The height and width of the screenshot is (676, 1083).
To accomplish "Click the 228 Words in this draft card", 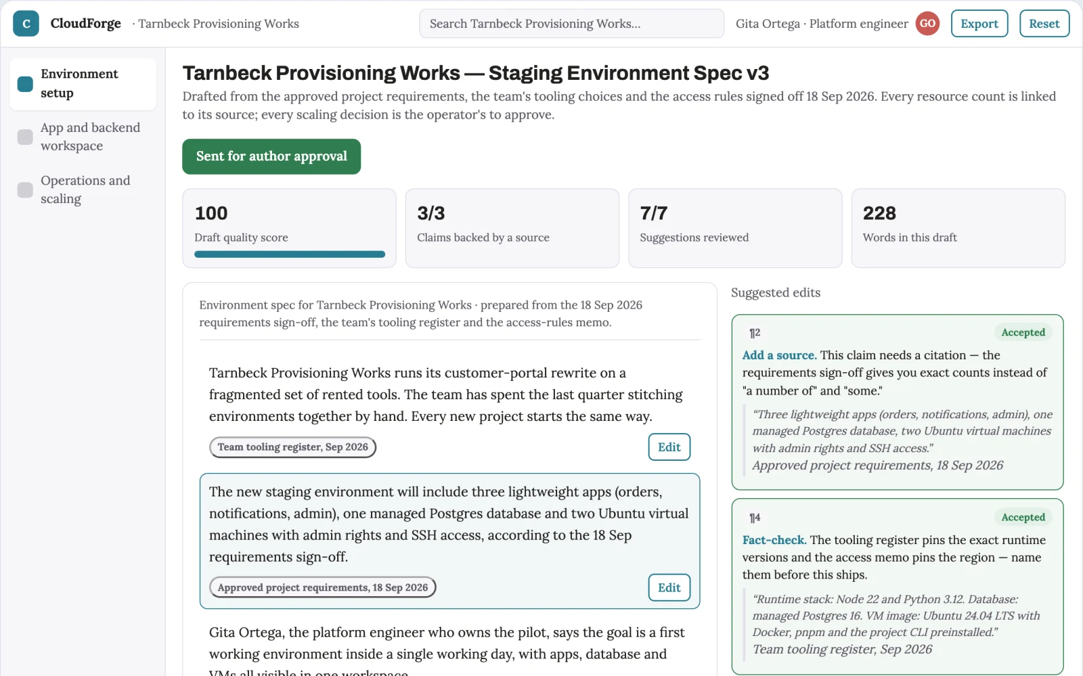I will [958, 228].
